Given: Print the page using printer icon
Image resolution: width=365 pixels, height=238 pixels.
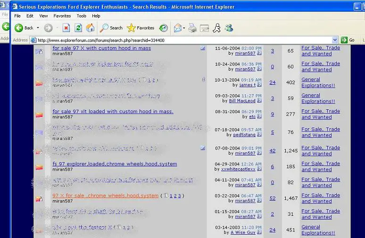Looking at the screenshot, I should tap(192, 28).
